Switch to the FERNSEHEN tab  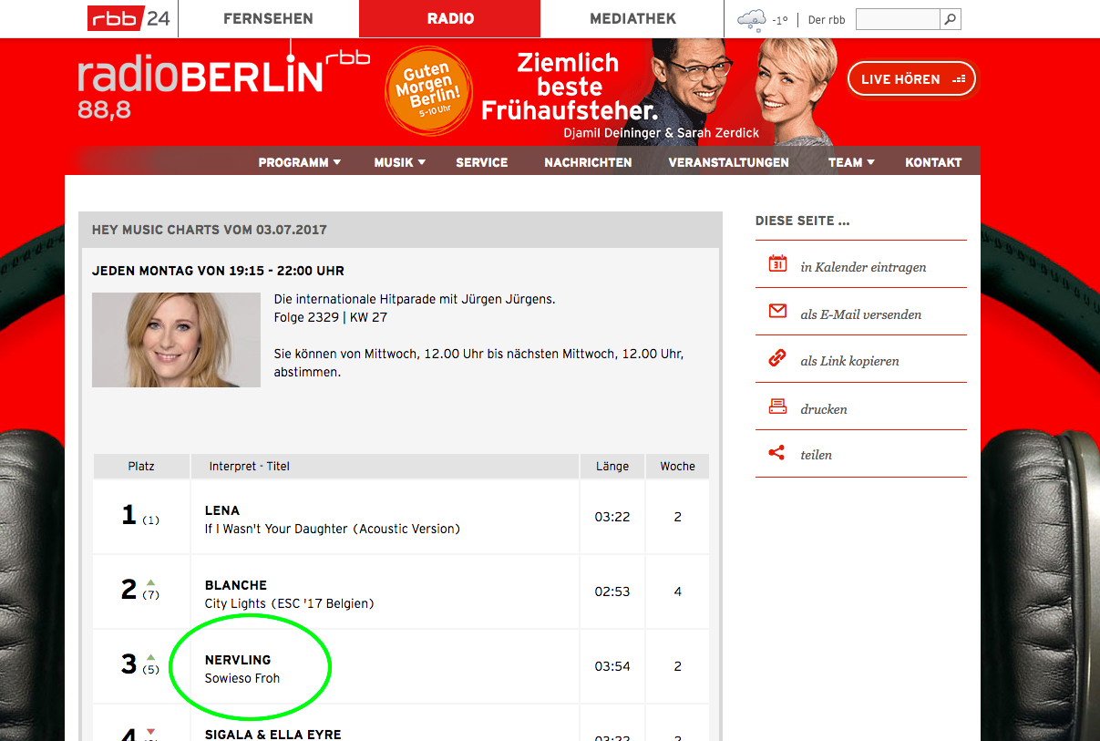tap(268, 18)
